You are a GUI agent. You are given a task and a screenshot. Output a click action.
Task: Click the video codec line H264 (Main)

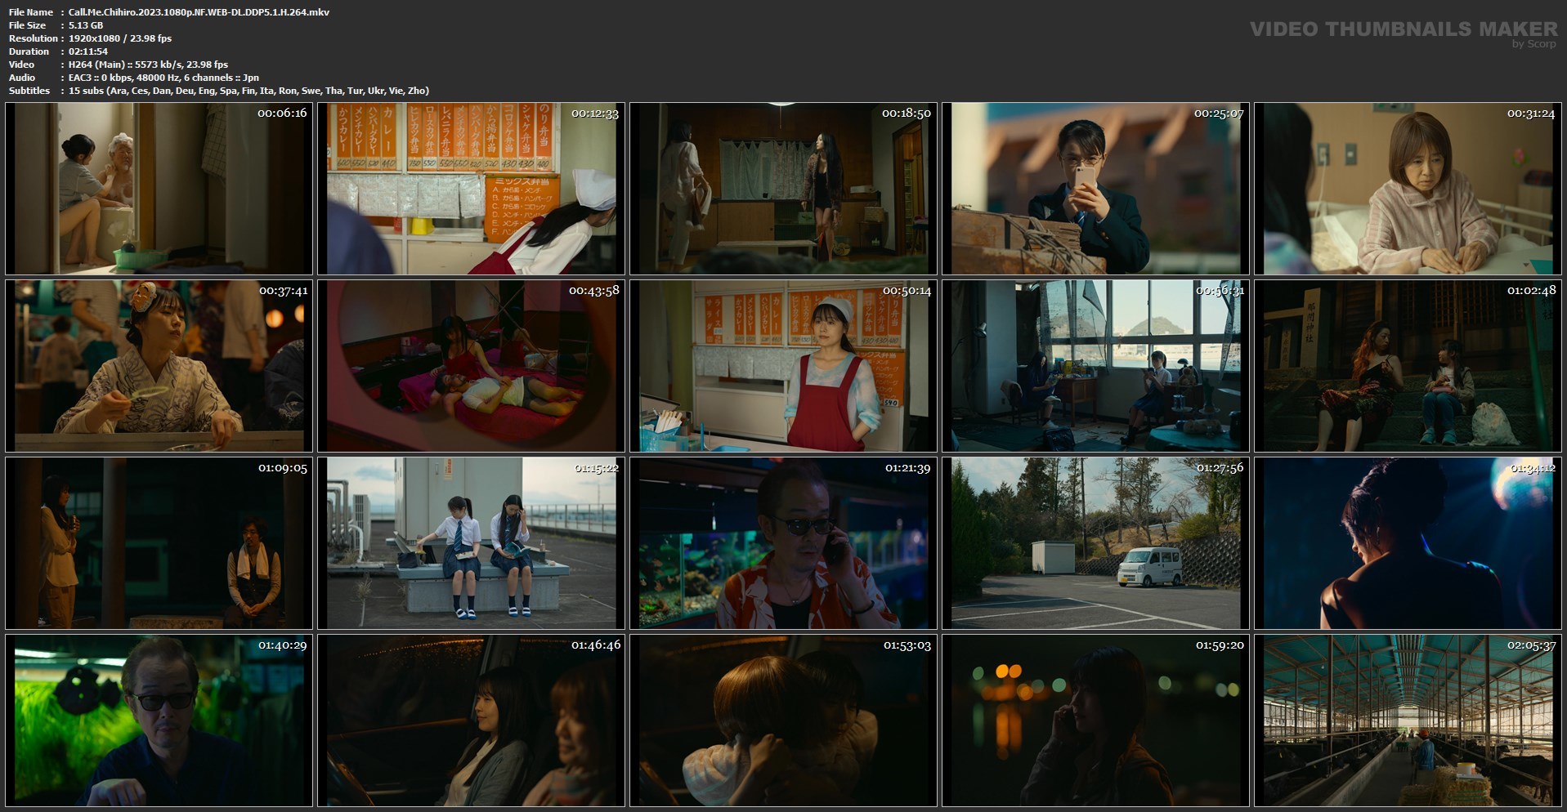(148, 65)
